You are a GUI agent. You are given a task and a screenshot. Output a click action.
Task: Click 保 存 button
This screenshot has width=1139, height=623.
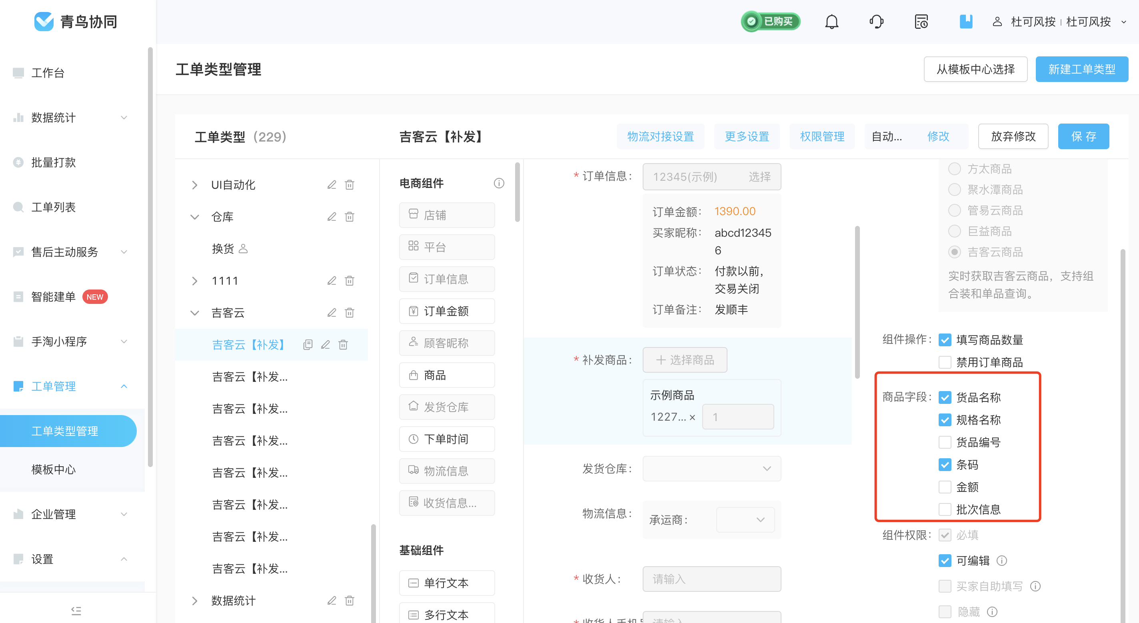pos(1083,136)
